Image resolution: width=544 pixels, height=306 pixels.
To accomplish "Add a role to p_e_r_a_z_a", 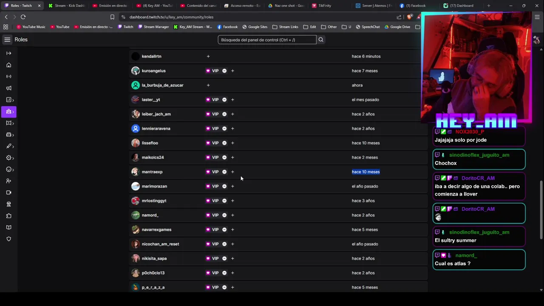I will tap(232, 287).
